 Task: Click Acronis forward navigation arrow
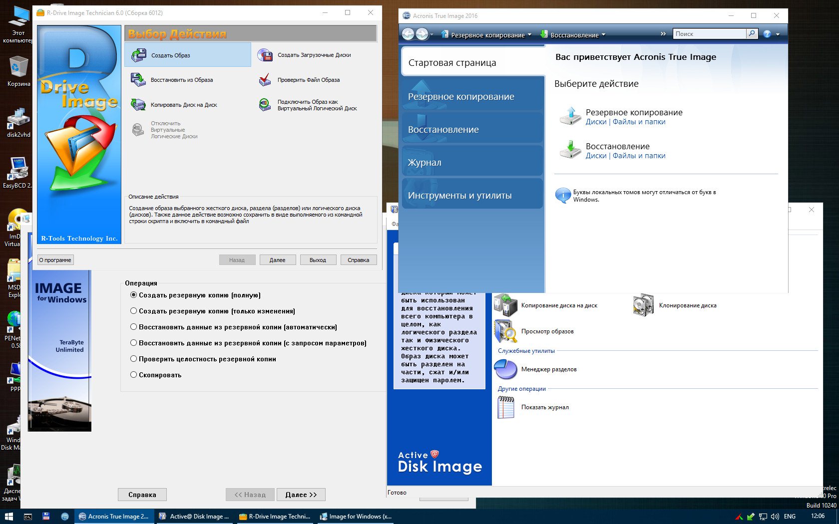[x=421, y=34]
